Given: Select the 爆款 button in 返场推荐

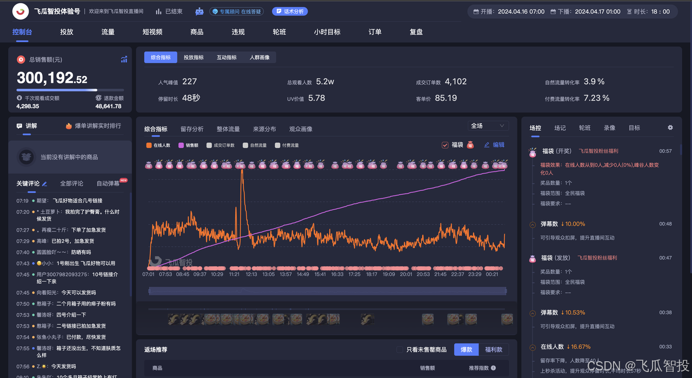Looking at the screenshot, I should pos(467,350).
